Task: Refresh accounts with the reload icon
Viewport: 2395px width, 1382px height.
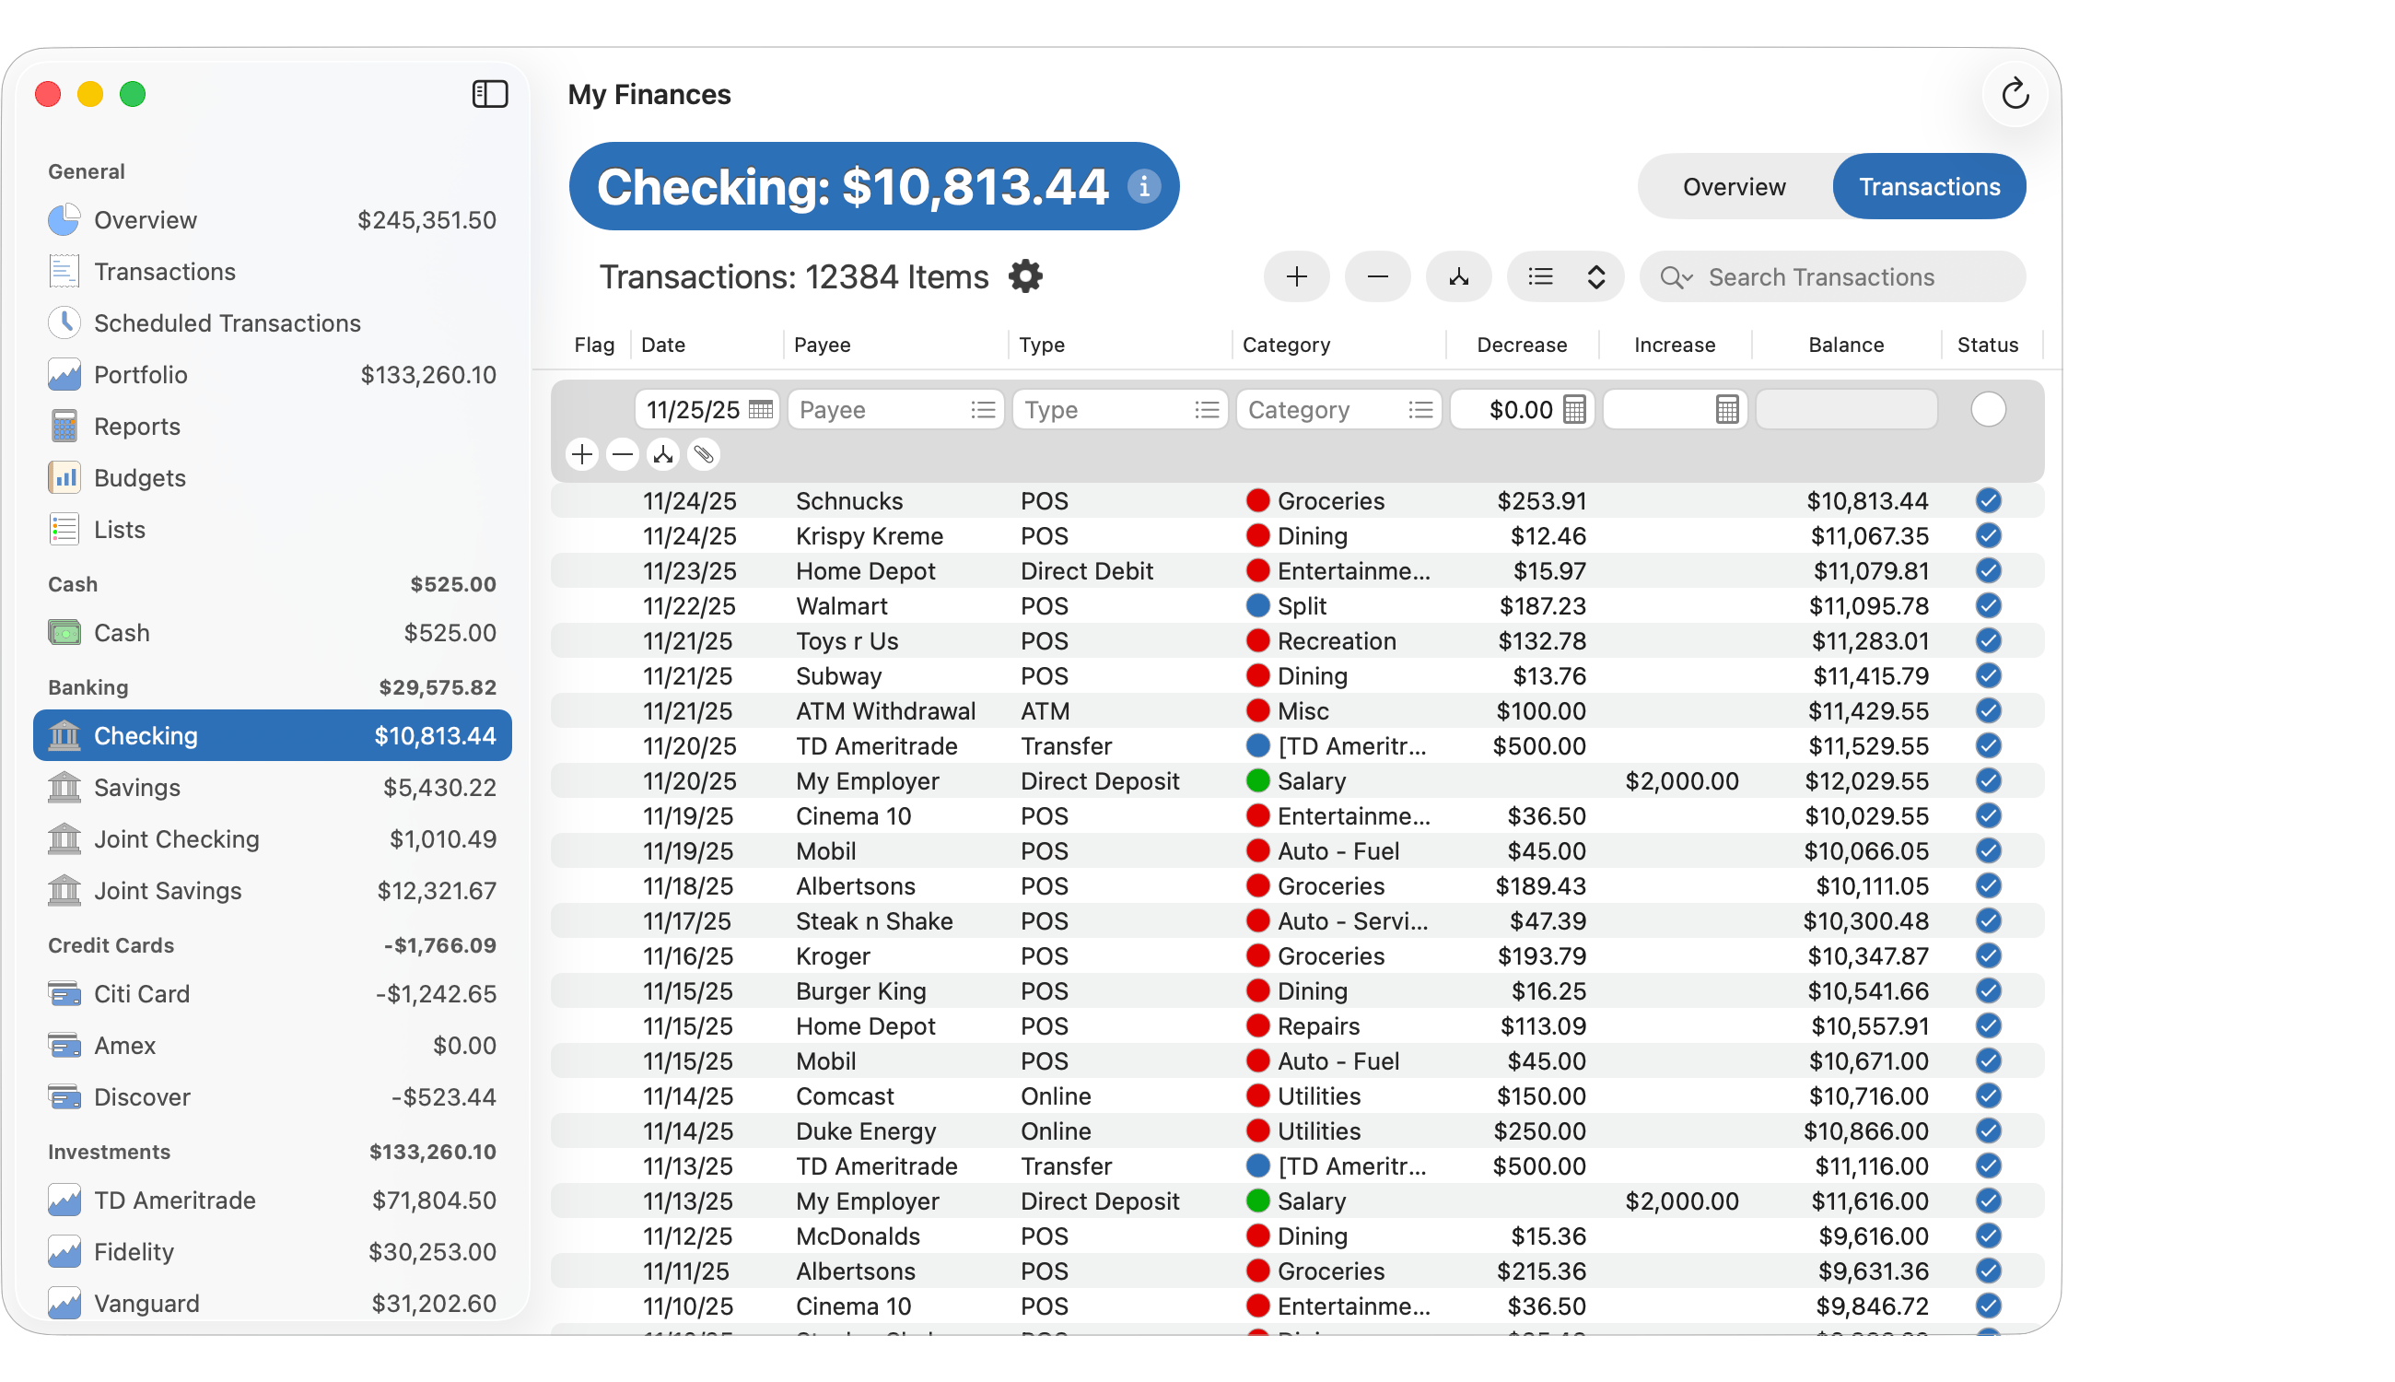Action: [x=2015, y=94]
